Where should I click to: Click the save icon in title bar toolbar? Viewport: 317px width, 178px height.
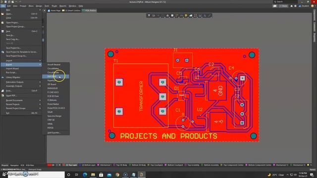tap(5, 2)
